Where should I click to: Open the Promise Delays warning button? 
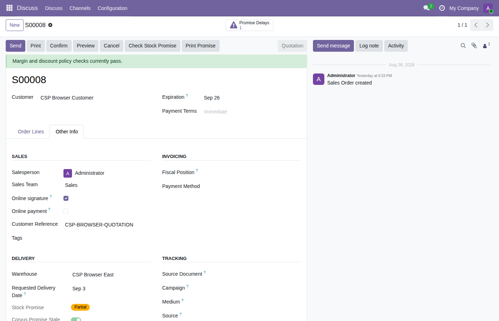(x=249, y=25)
